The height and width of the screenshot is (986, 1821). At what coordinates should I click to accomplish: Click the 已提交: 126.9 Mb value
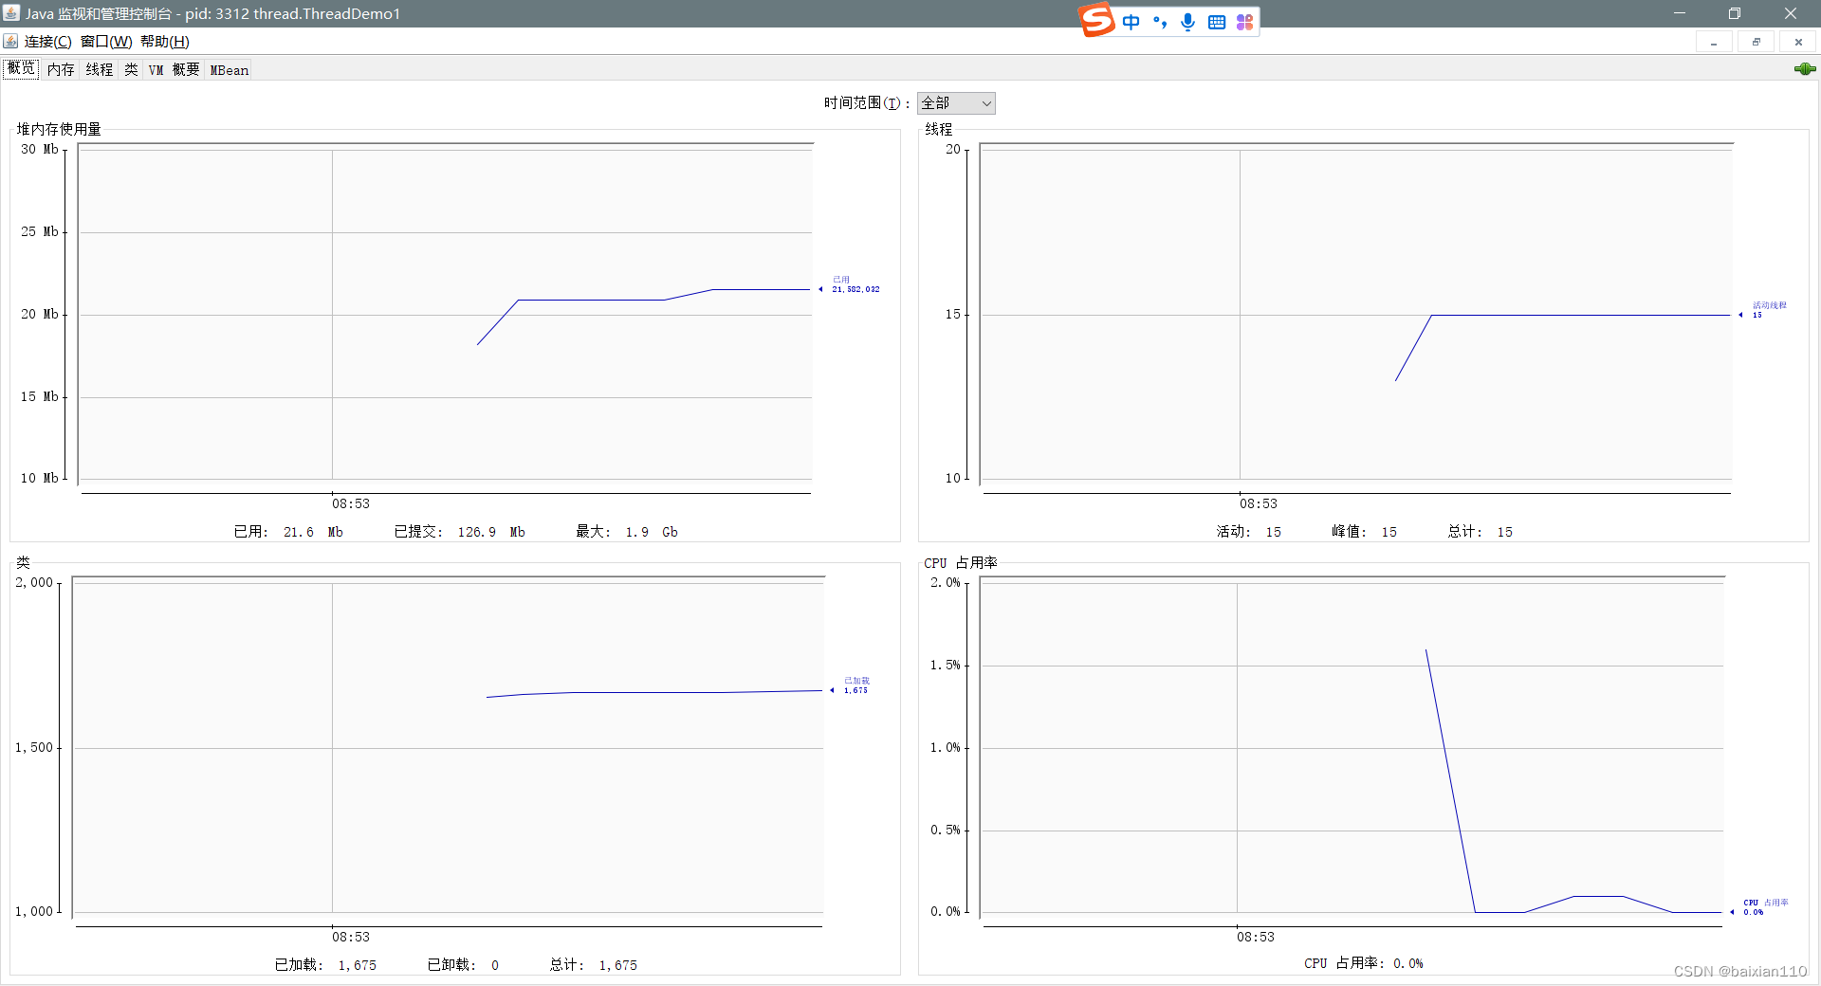pyautogui.click(x=459, y=532)
